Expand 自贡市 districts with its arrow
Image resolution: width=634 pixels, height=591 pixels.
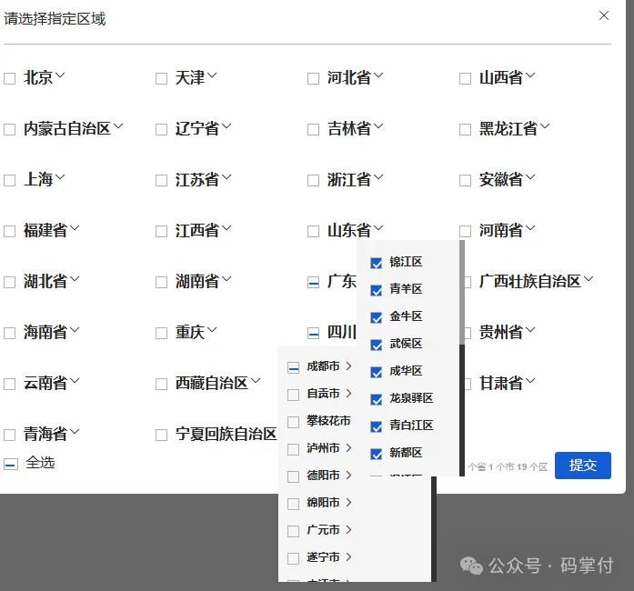pos(348,394)
